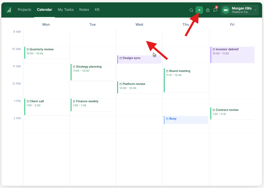This screenshot has height=188, width=264.
Task: Click the calendar icon on Strategy planning
Action: (74, 67)
